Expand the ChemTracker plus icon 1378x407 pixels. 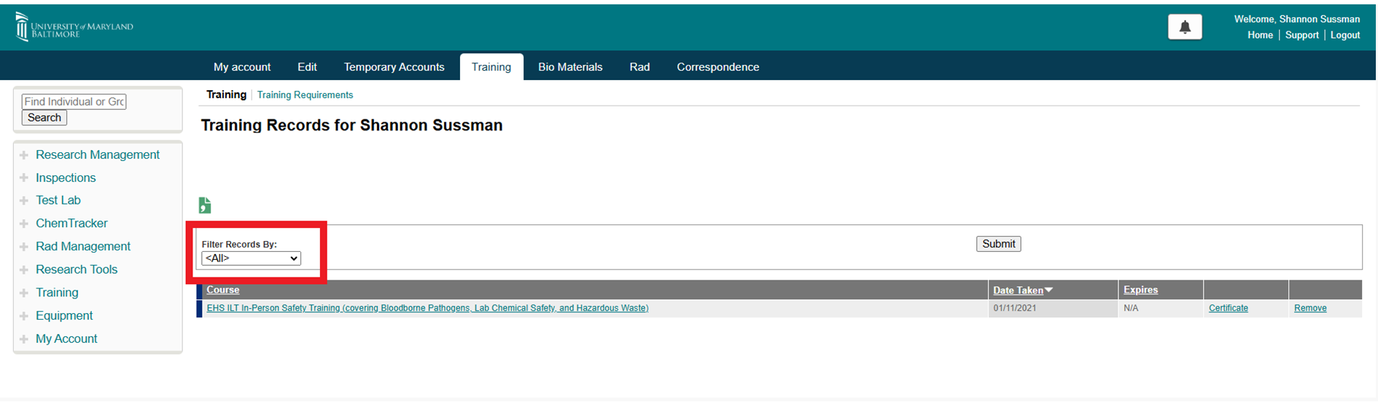point(24,224)
